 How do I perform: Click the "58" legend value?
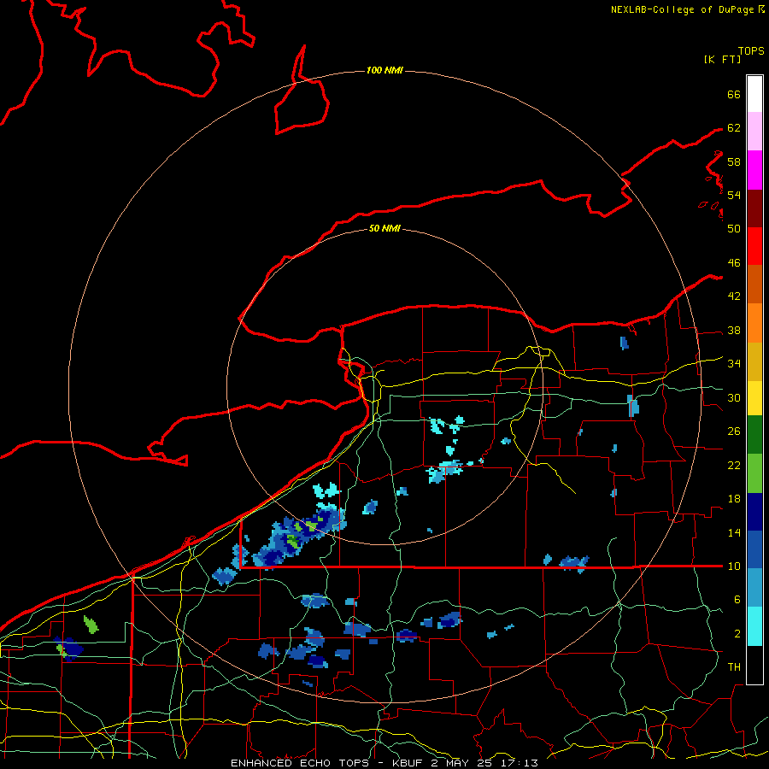tap(734, 161)
